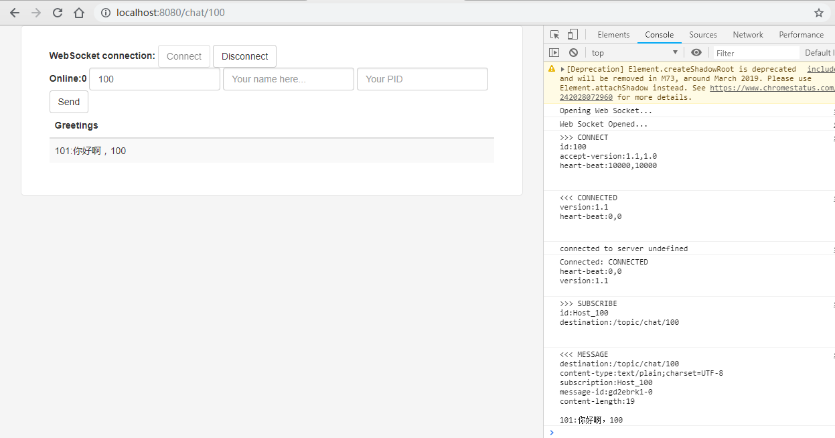Click the console prompt input line

(x=695, y=432)
